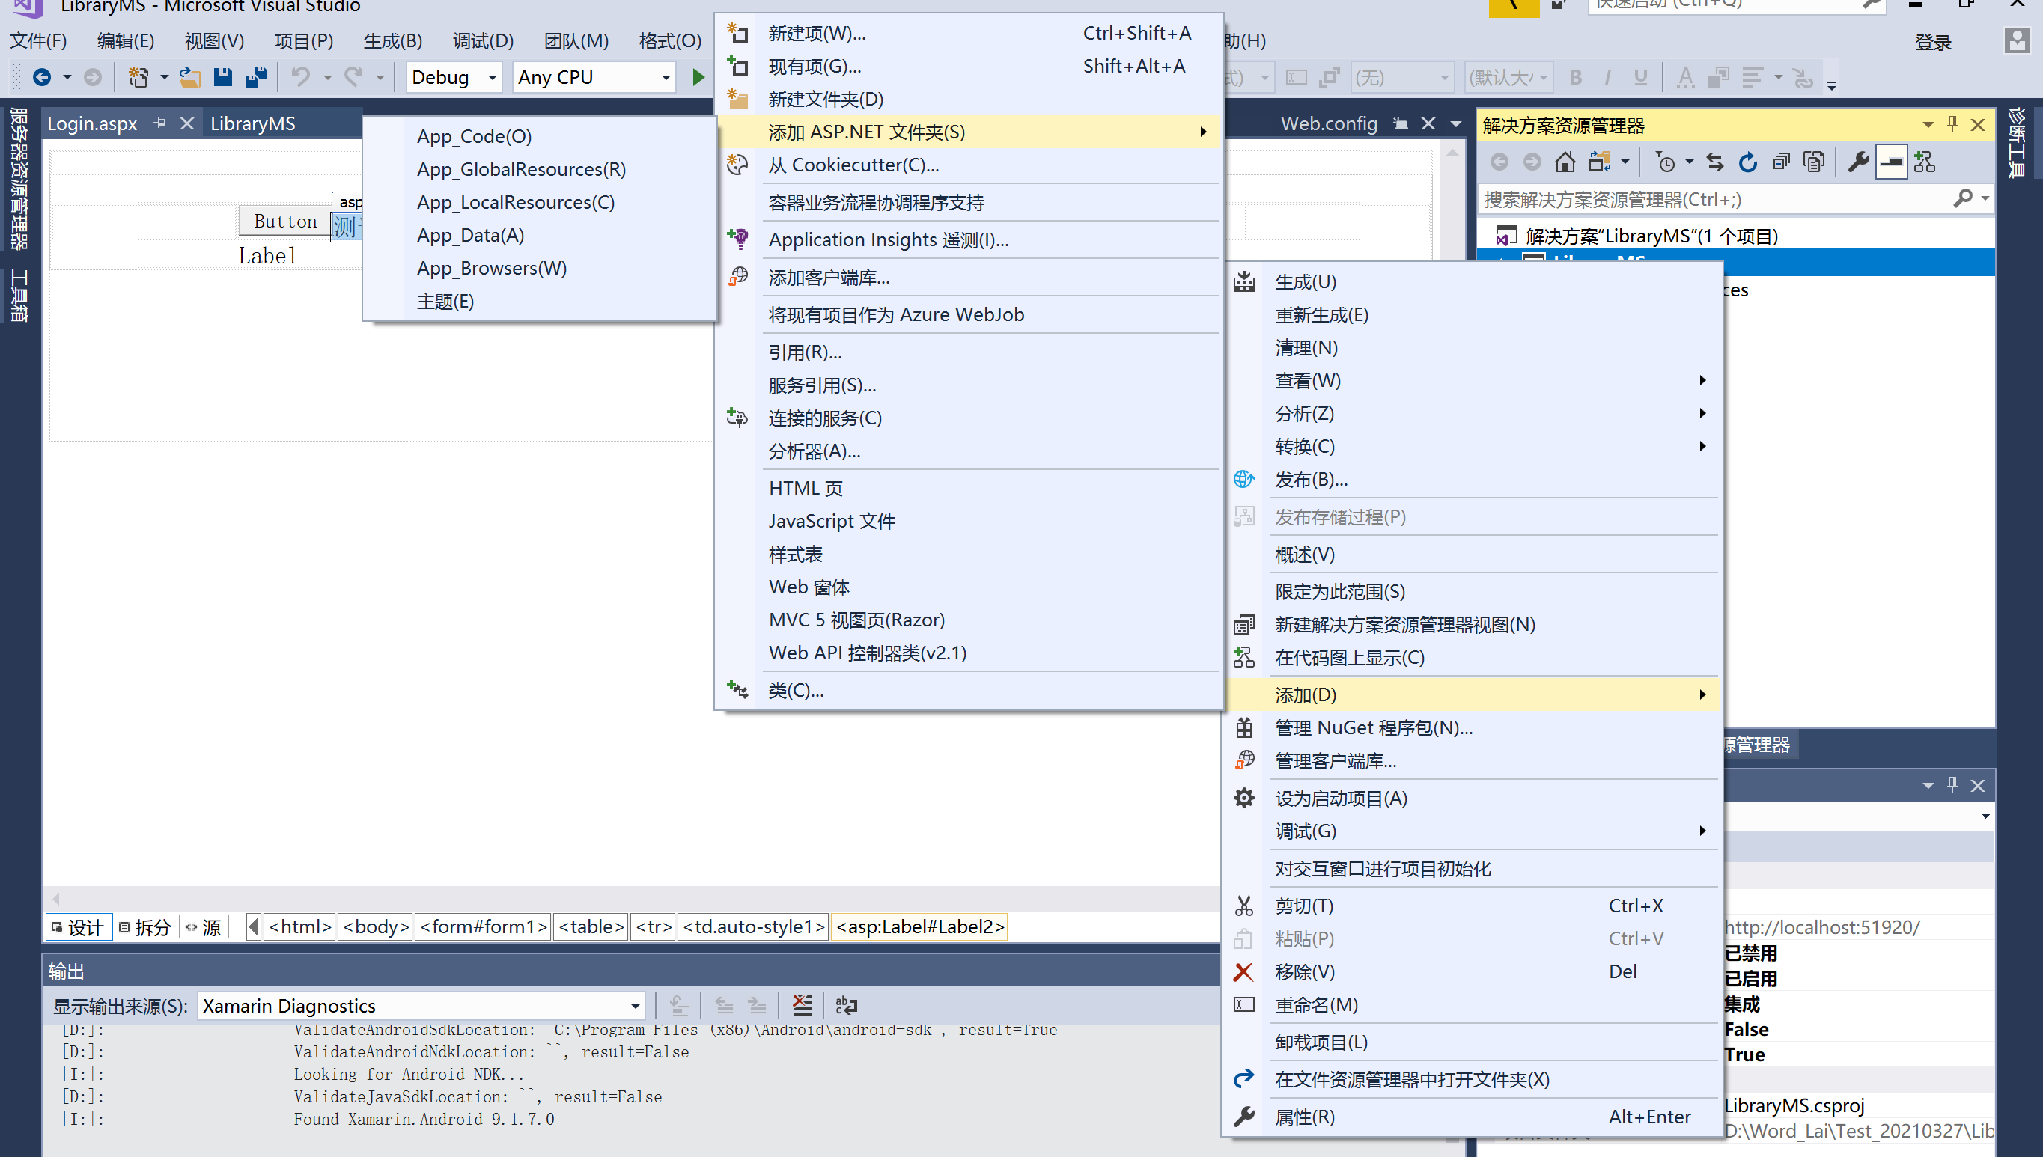
Task: Select solution 'LibraryMS' tree node
Action: pyautogui.click(x=1651, y=236)
